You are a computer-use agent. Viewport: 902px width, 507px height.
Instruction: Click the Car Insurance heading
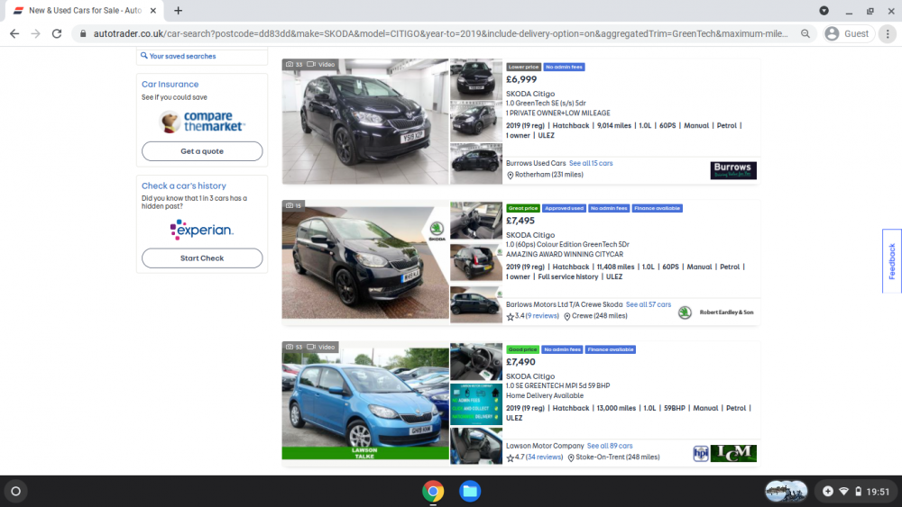tap(170, 84)
